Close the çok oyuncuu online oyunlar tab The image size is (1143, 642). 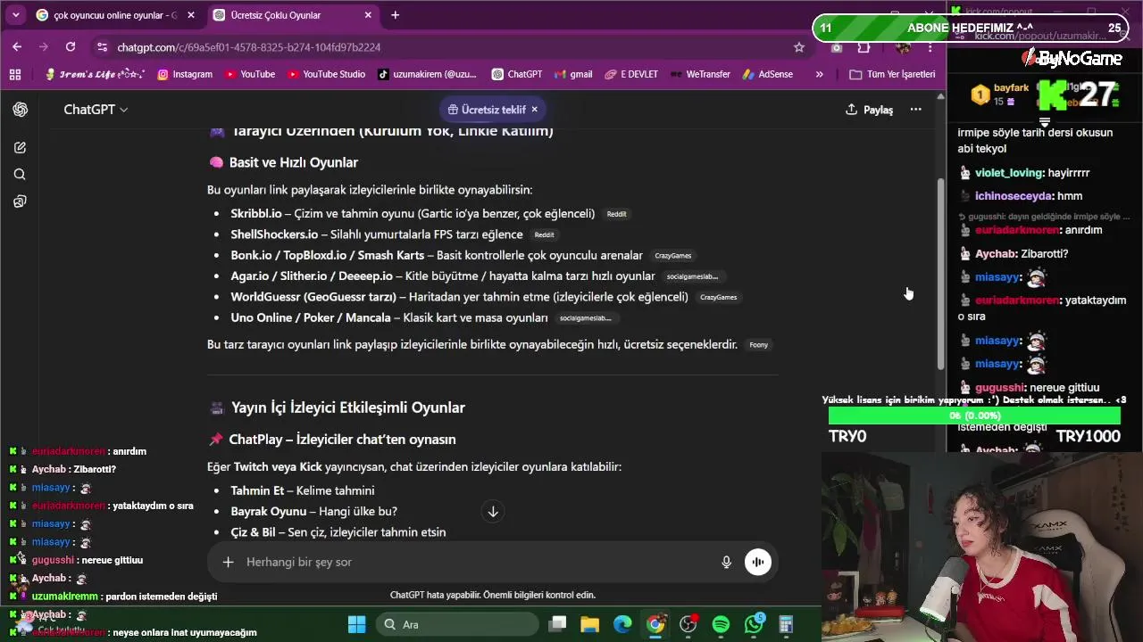190,15
